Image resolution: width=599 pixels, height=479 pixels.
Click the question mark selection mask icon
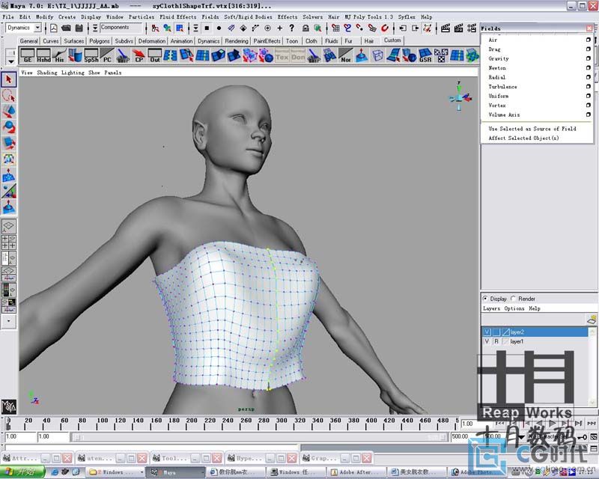click(292, 28)
